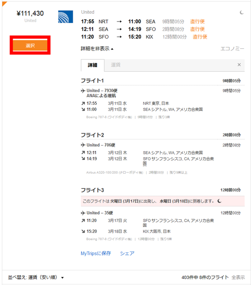The image size is (251, 285).
Task: Open the 並べ替え sort dropdown
Action: pyautogui.click(x=36, y=277)
